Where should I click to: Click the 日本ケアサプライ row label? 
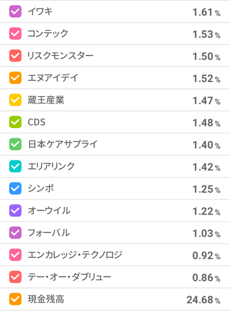click(x=63, y=144)
